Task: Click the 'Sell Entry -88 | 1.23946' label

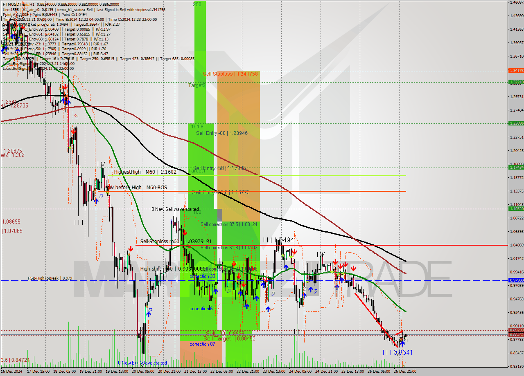Action: tap(221, 133)
